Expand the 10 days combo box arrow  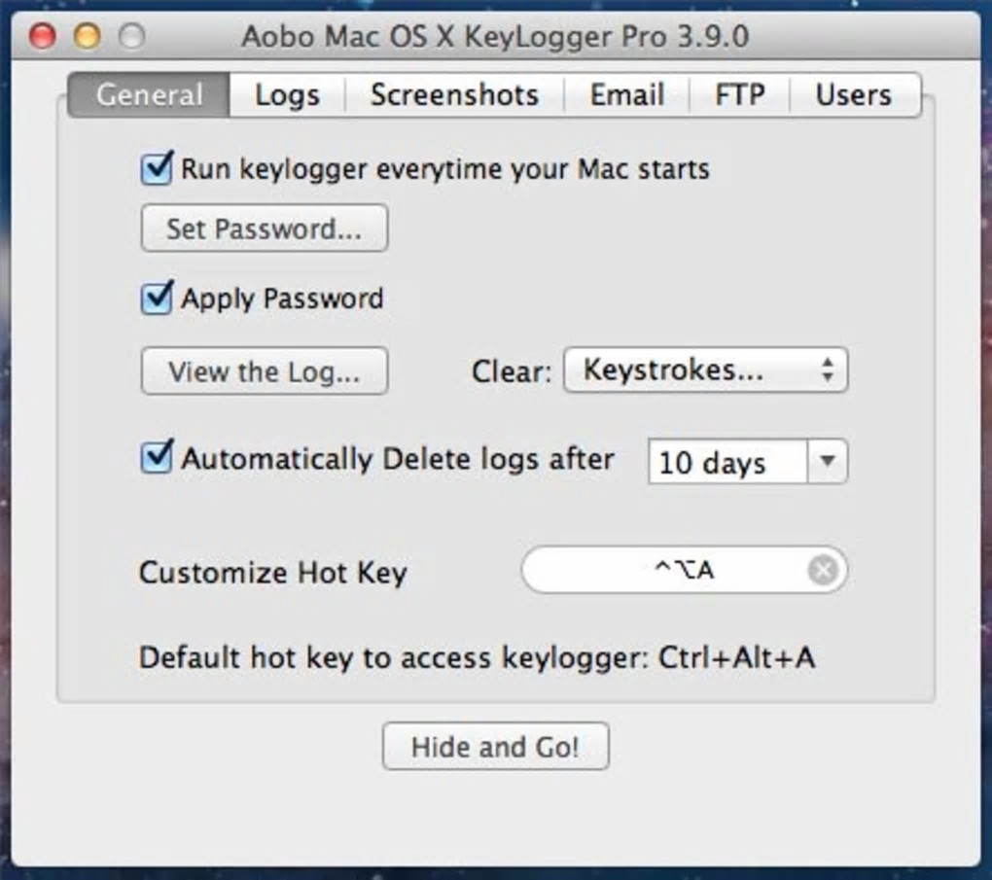tap(828, 462)
